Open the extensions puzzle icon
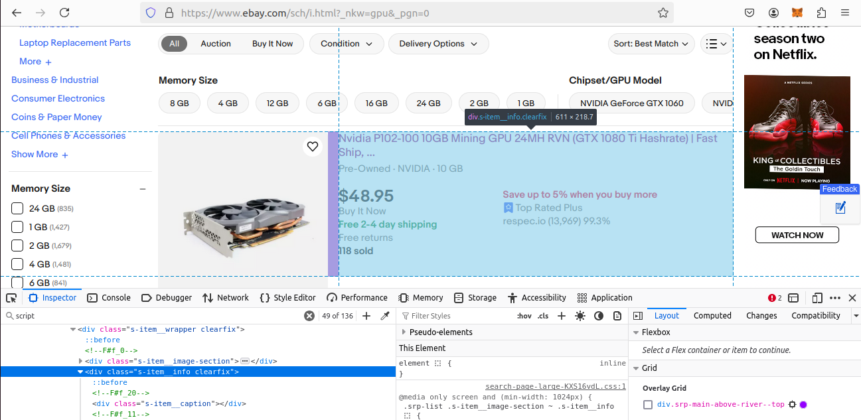Screen dimensions: 861x420 [821, 13]
